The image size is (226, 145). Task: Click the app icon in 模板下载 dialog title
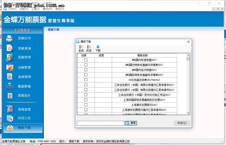coord(78,42)
